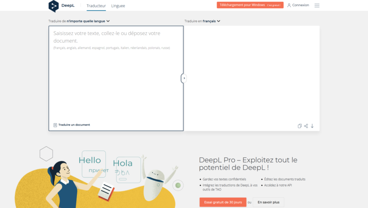Download translation with the down-arrow icon
The image size is (368, 208).
312,126
